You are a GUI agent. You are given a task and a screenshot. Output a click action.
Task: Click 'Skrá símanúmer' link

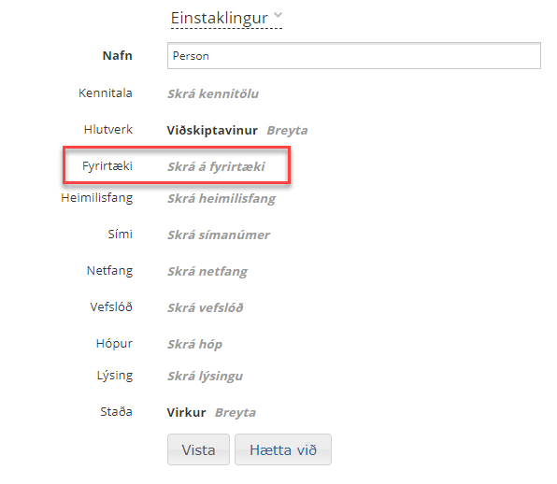click(x=219, y=235)
